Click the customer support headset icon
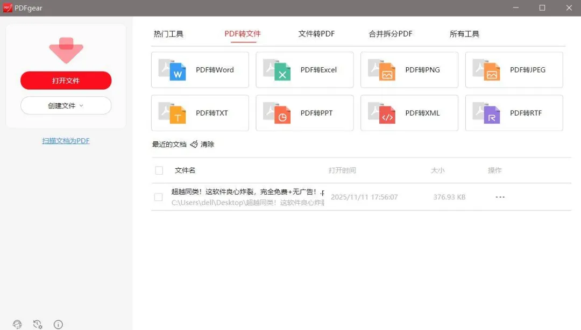Viewport: 581px width, 330px height. tap(17, 325)
